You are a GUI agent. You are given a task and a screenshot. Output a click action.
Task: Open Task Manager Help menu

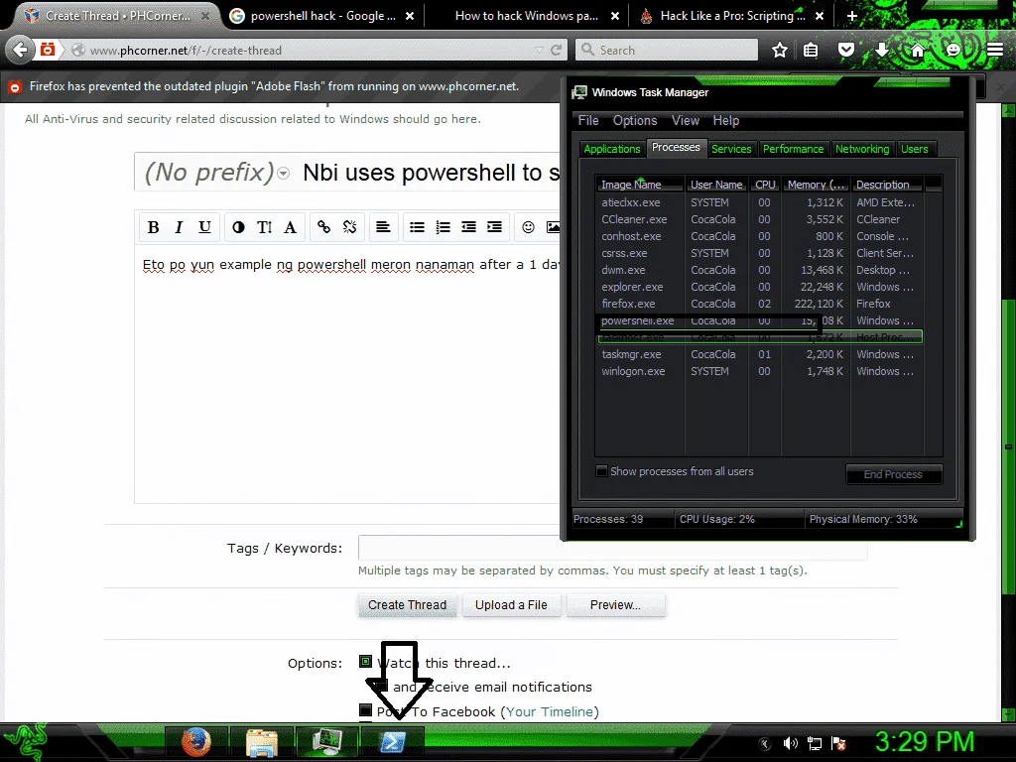tap(725, 120)
